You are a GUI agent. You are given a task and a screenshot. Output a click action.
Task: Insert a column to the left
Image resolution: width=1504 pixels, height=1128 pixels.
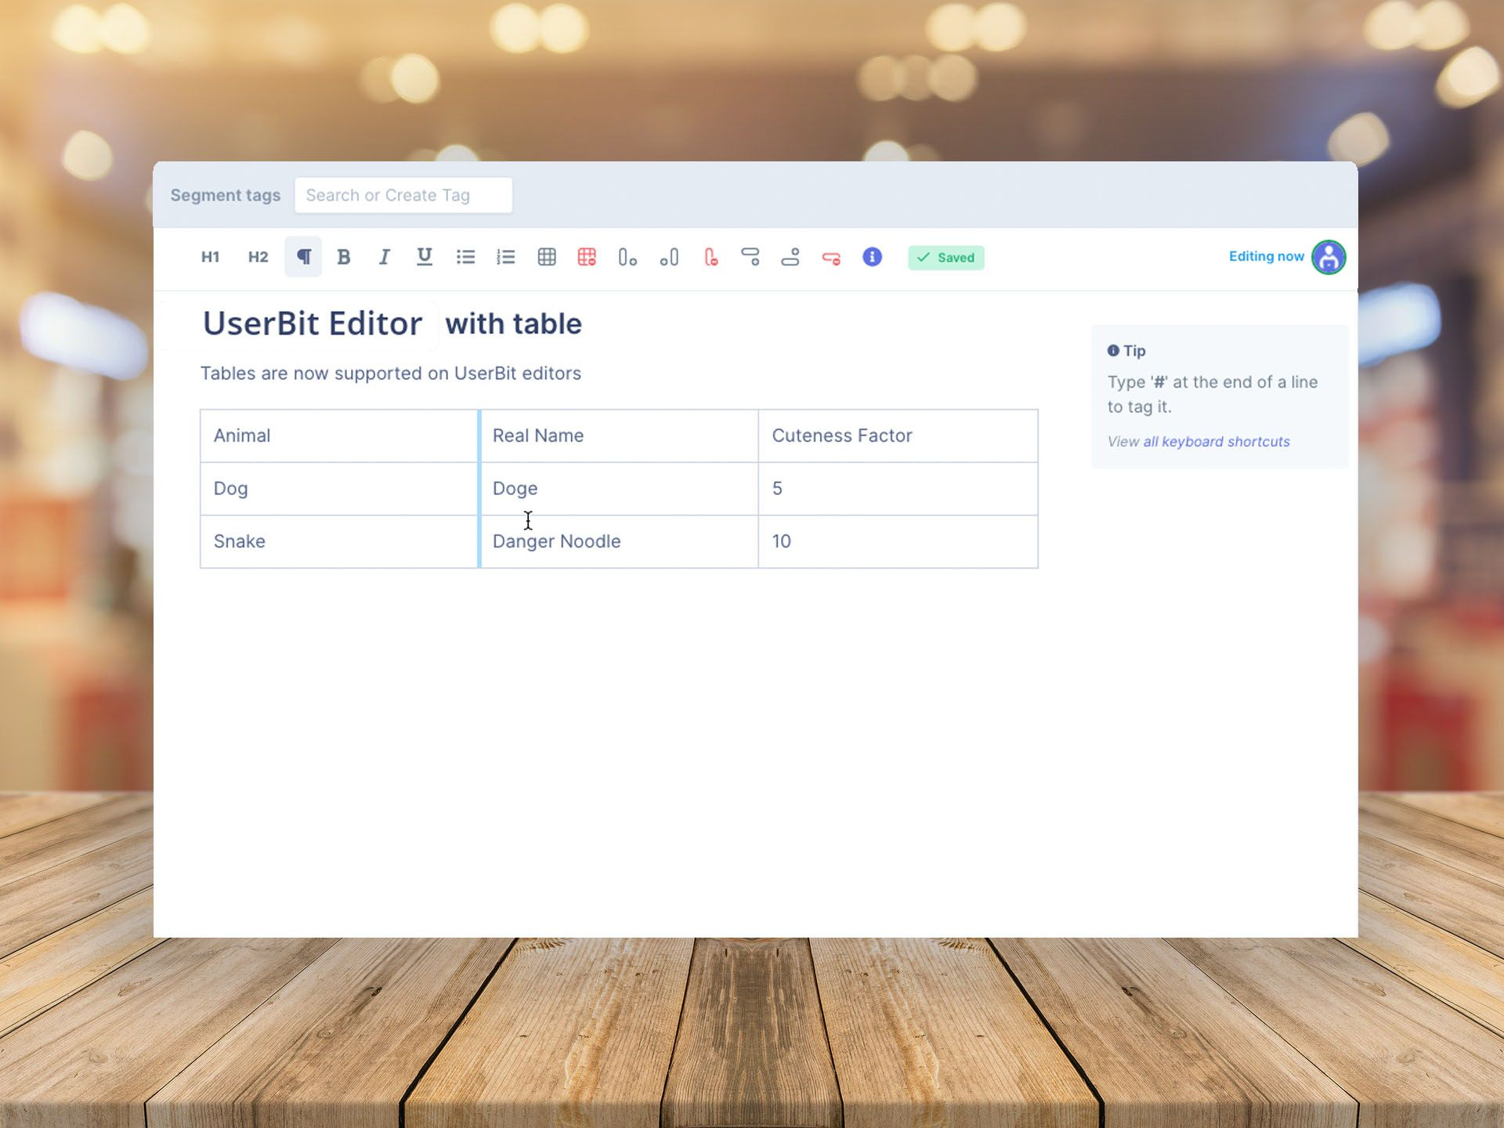pos(669,257)
